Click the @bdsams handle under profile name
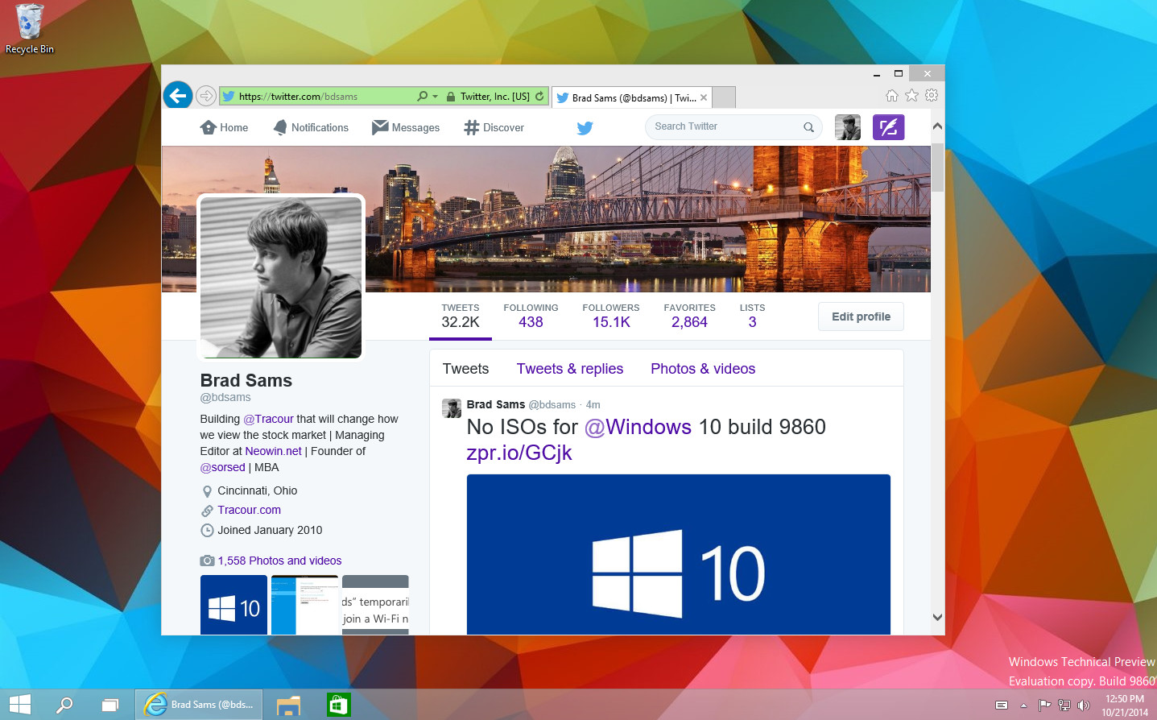Image resolution: width=1157 pixels, height=720 pixels. 225,397
